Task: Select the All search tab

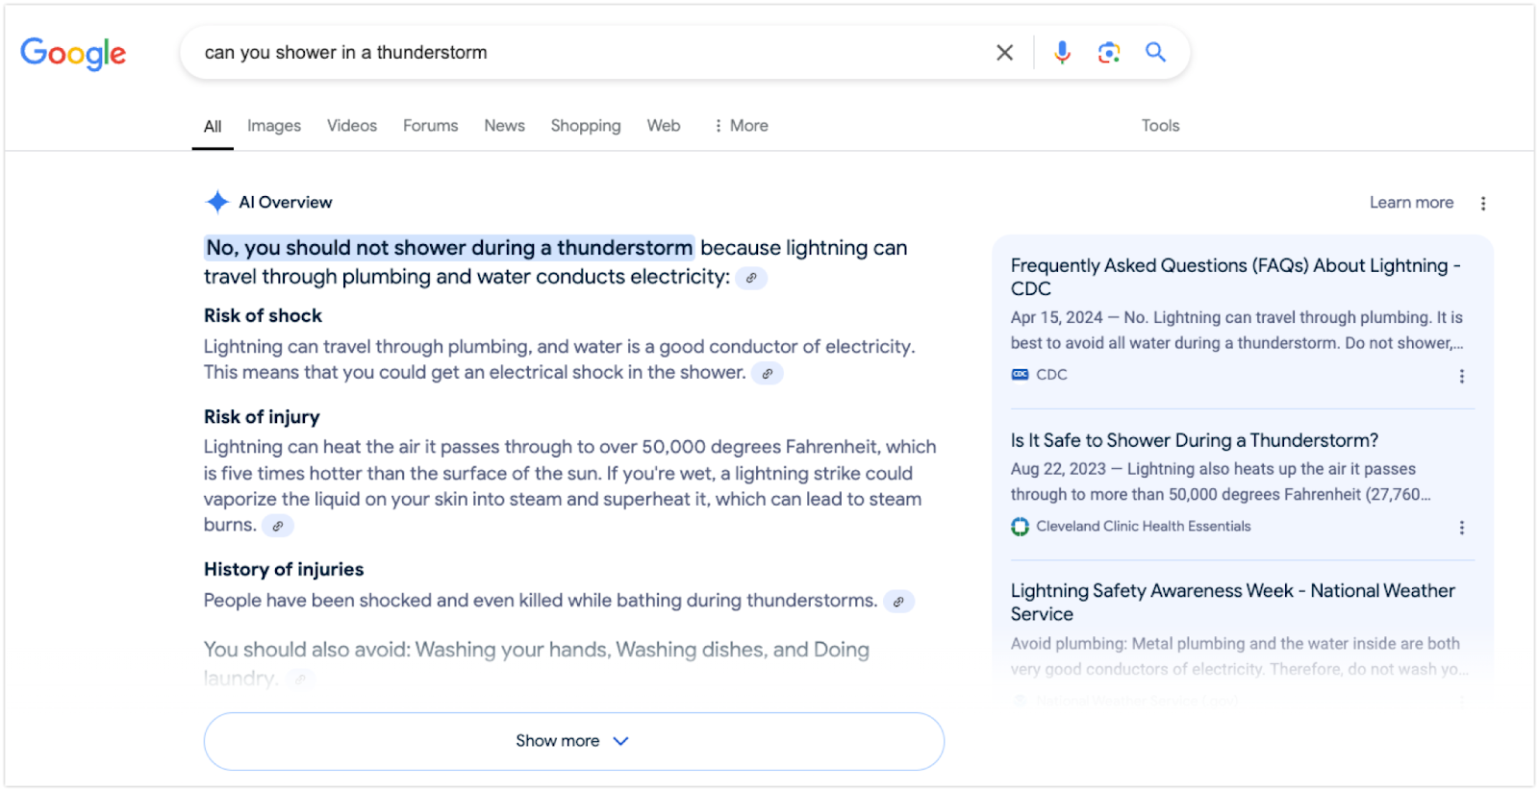Action: click(213, 126)
